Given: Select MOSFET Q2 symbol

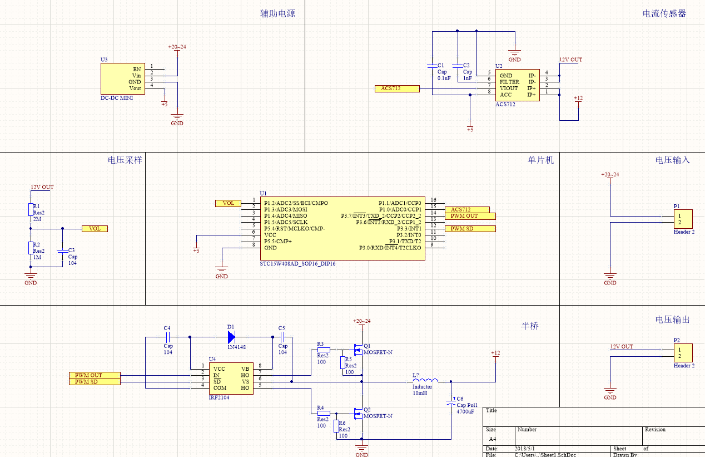Looking at the screenshot, I should point(358,413).
